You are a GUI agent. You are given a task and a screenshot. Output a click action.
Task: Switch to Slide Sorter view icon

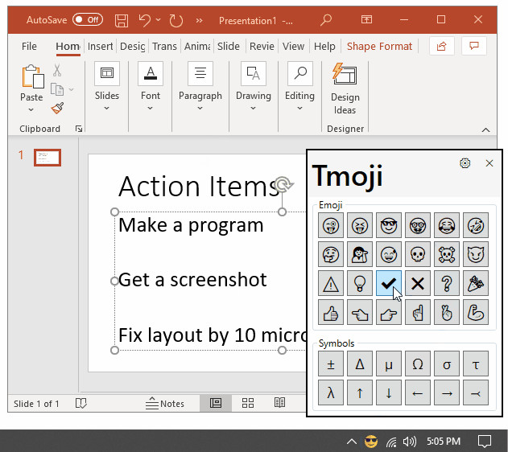coord(248,403)
